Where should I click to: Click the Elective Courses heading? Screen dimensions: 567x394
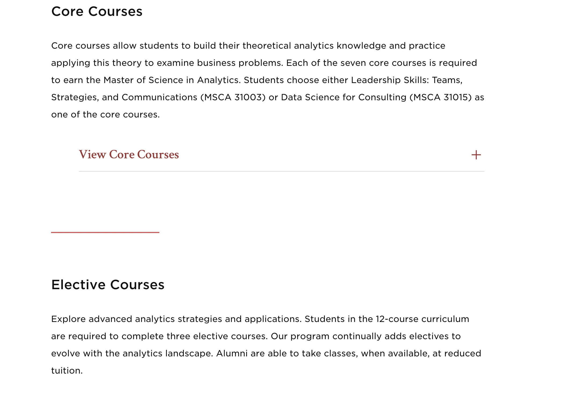coord(108,285)
